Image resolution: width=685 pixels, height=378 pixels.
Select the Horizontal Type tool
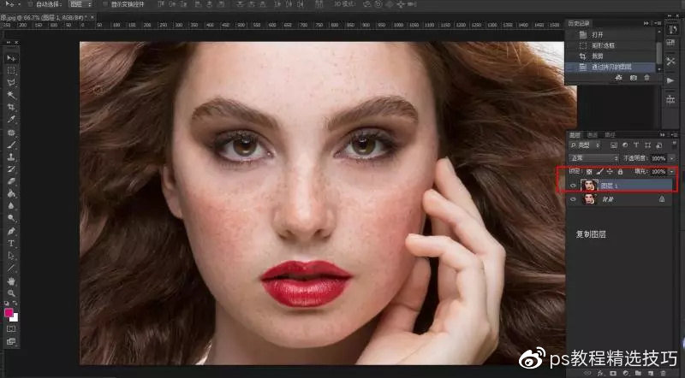click(x=11, y=244)
